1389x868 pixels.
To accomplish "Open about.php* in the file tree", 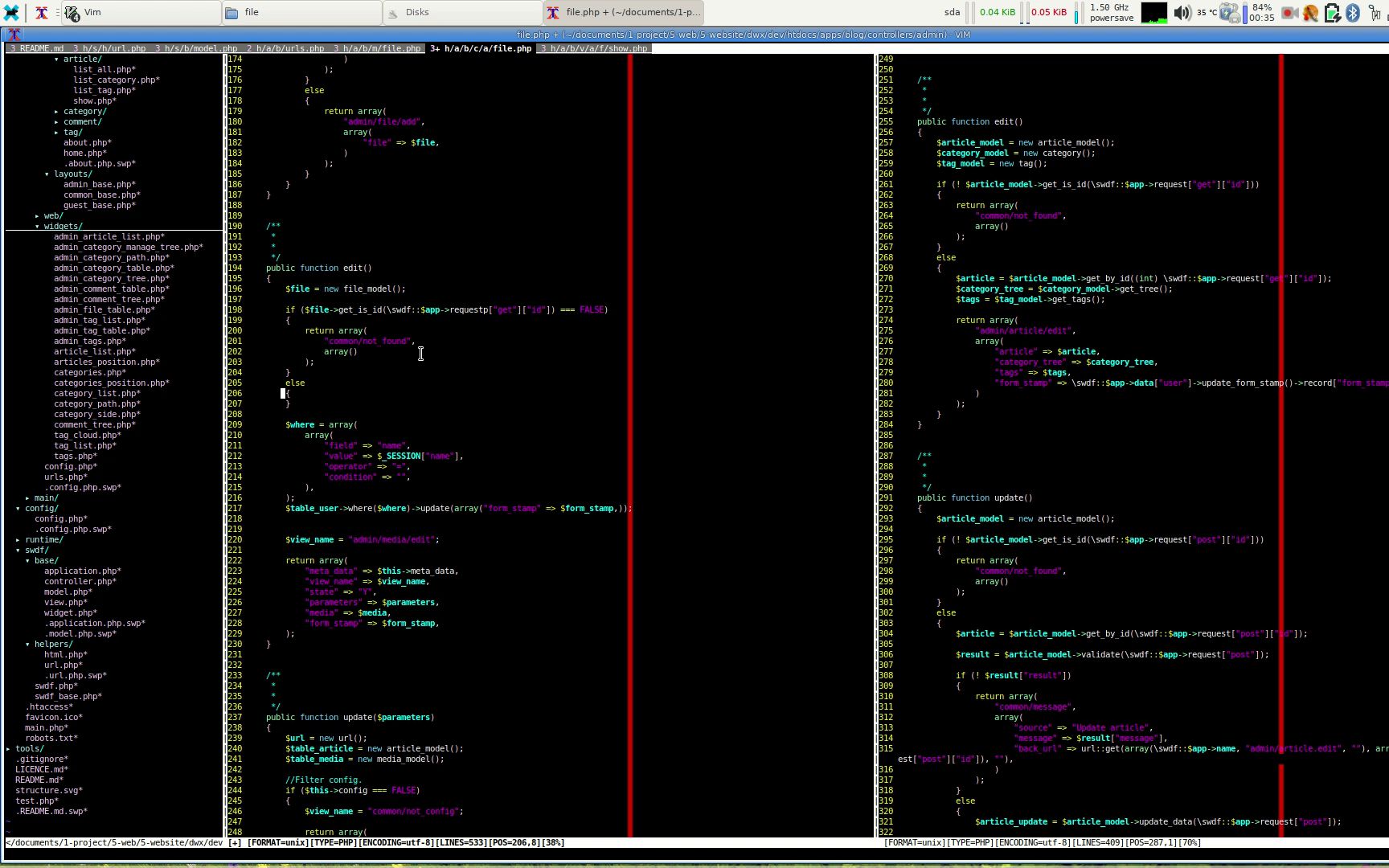I will 88,142.
